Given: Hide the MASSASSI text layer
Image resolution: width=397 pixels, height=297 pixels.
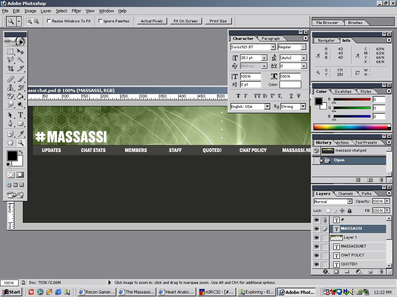Looking at the screenshot, I should 316,229.
